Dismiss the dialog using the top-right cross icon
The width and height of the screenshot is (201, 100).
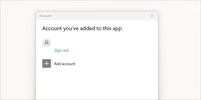152,16
